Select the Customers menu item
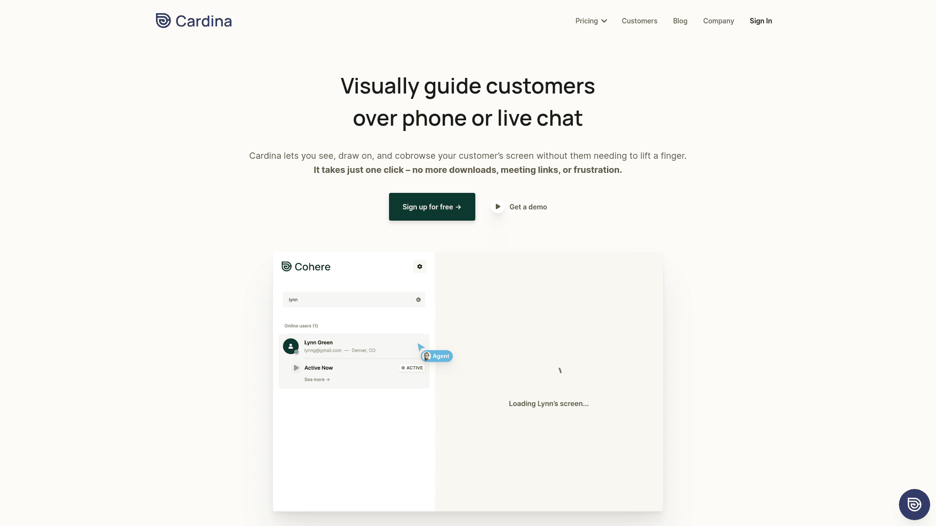This screenshot has width=936, height=526. [x=639, y=20]
